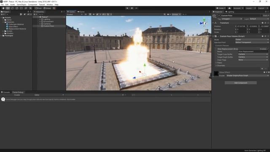
Task: Open the Component menu
Action: tap(32, 5)
